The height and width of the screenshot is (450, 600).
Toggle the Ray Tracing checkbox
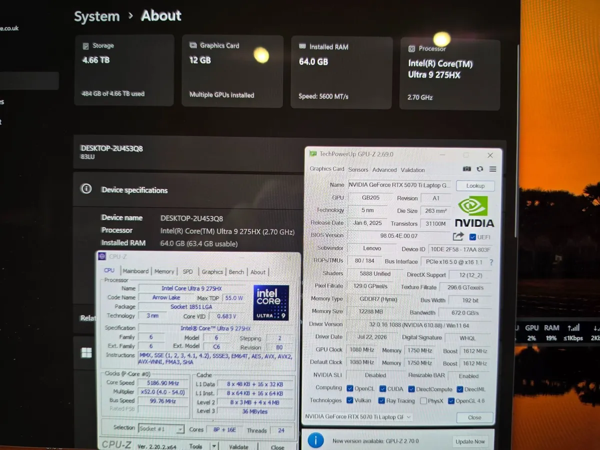pos(381,400)
